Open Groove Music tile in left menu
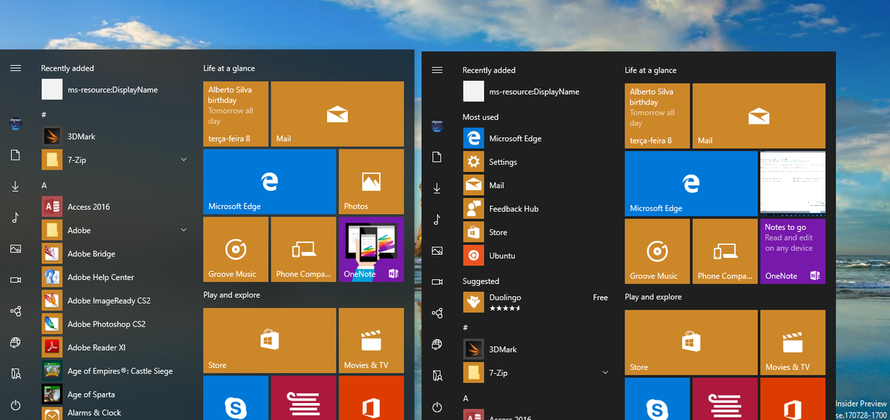This screenshot has height=420, width=890. pyautogui.click(x=236, y=250)
